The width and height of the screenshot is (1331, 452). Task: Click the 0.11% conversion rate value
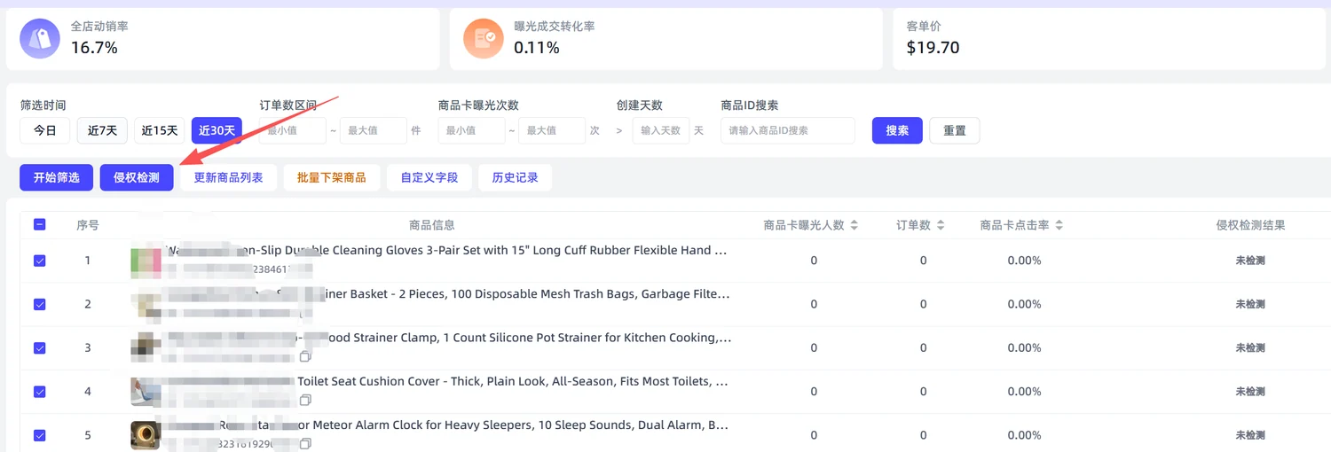[x=537, y=48]
